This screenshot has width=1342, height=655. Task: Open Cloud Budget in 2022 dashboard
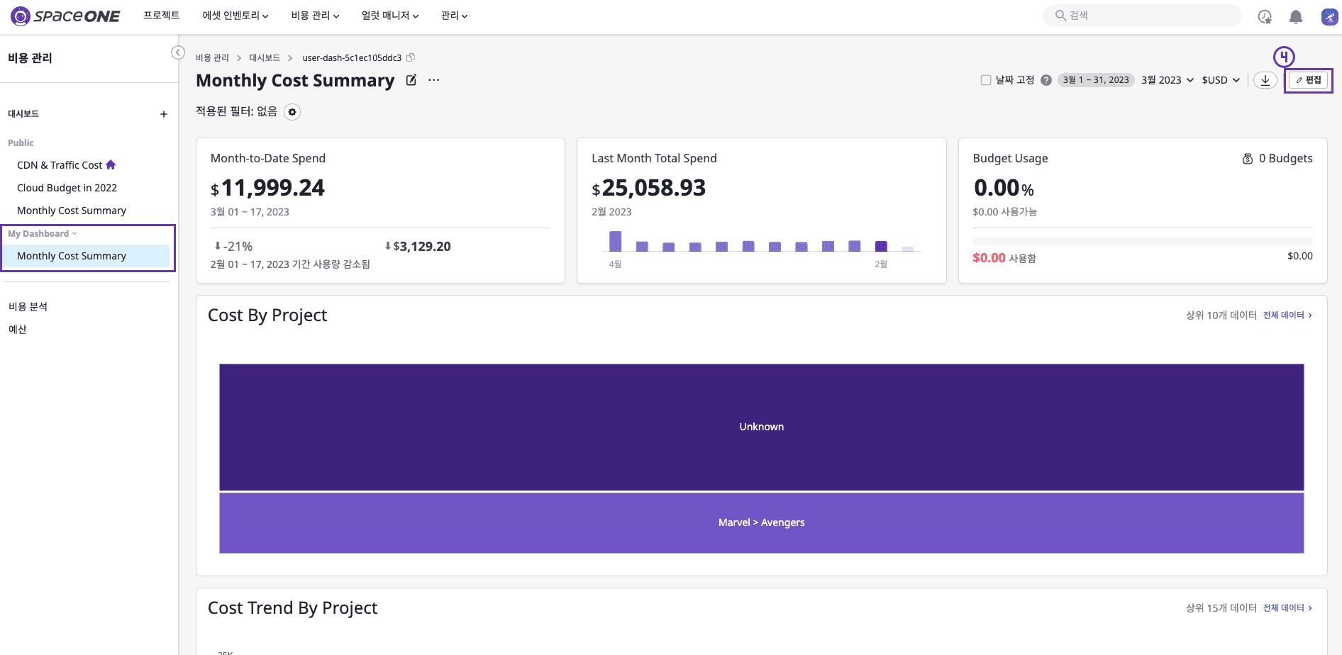coord(67,188)
